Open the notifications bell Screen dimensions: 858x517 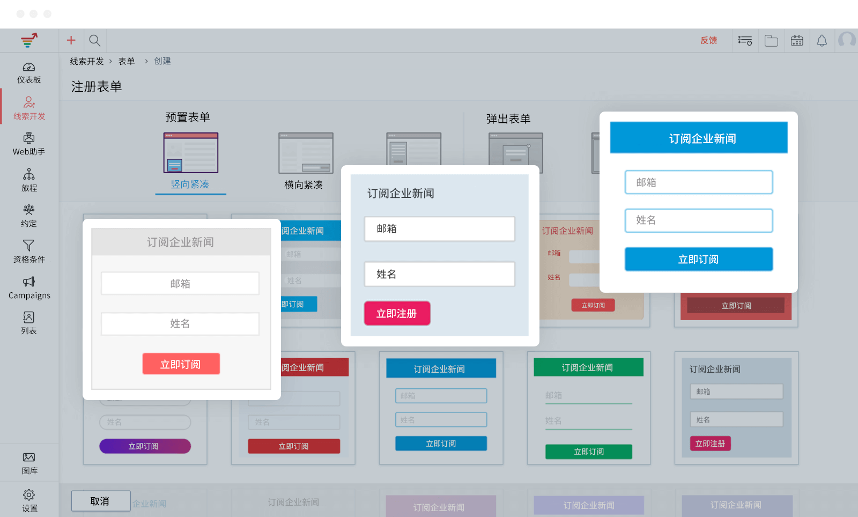click(x=822, y=41)
